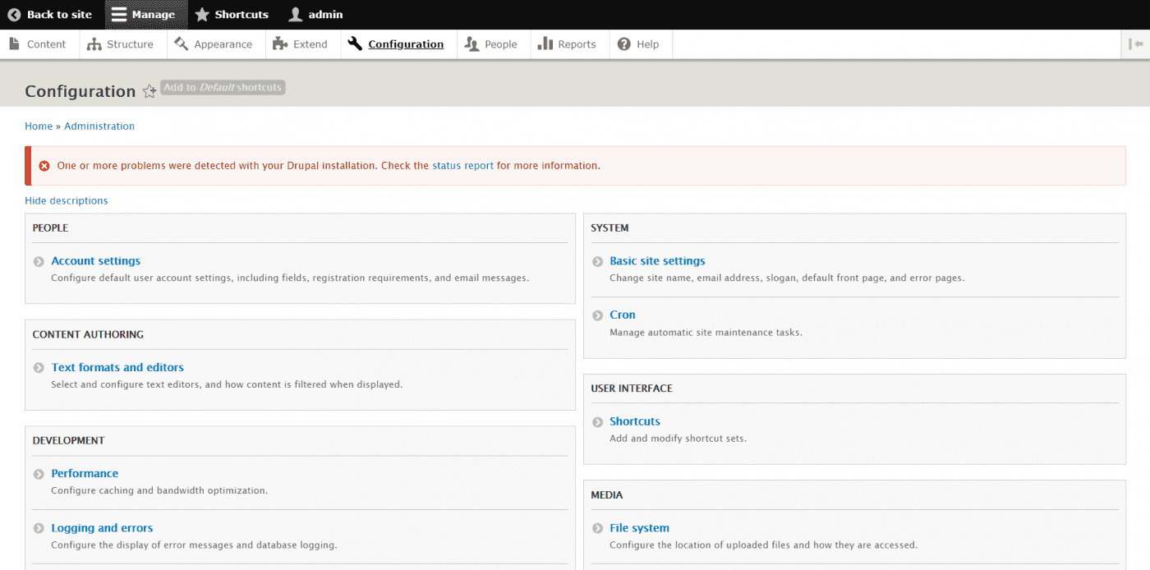Image resolution: width=1150 pixels, height=570 pixels.
Task: Click the PEOPLE section heading
Action: [50, 228]
